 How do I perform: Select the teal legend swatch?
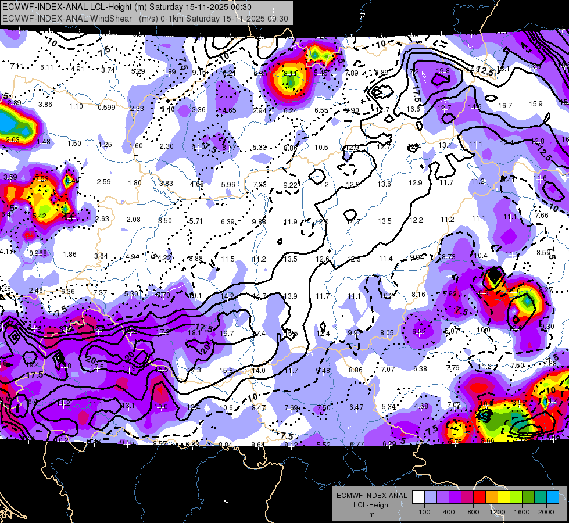point(541,497)
